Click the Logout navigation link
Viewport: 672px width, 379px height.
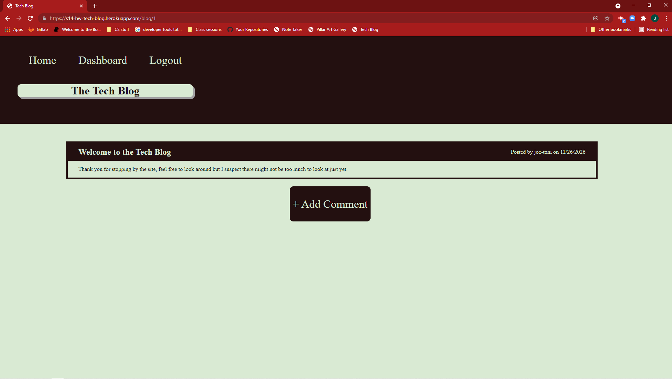(x=165, y=60)
